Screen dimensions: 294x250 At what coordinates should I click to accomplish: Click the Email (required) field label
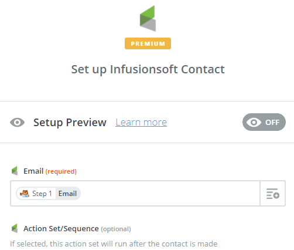click(50, 171)
